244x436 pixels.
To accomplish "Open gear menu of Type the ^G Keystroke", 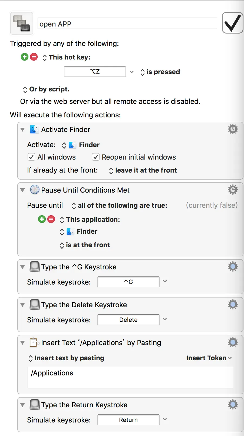I will pos(233,266).
